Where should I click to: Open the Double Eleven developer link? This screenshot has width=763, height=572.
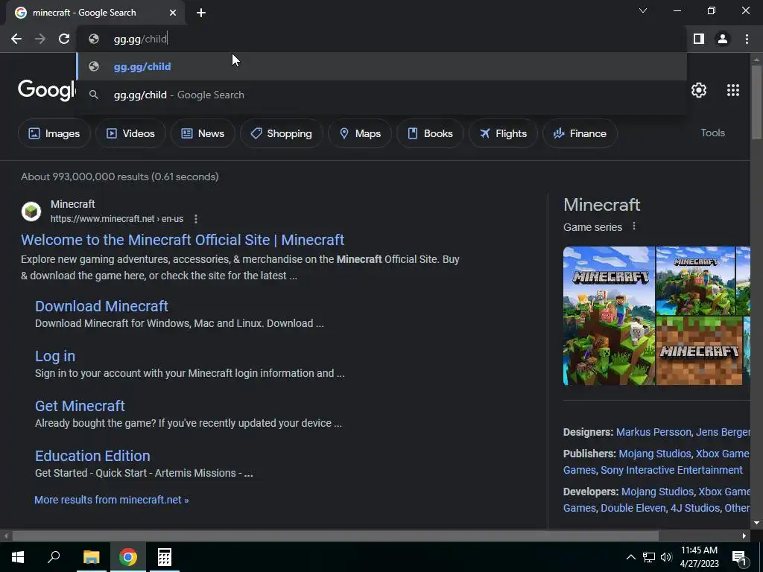click(x=633, y=508)
